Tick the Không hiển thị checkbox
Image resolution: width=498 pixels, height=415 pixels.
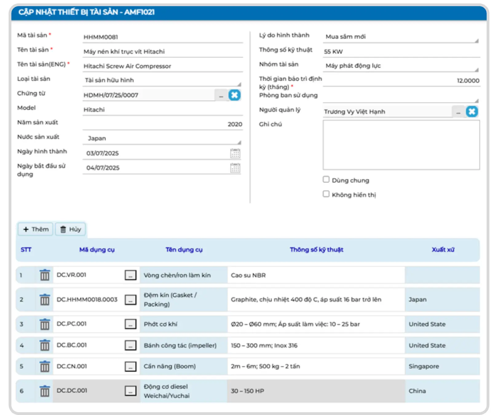(x=326, y=194)
